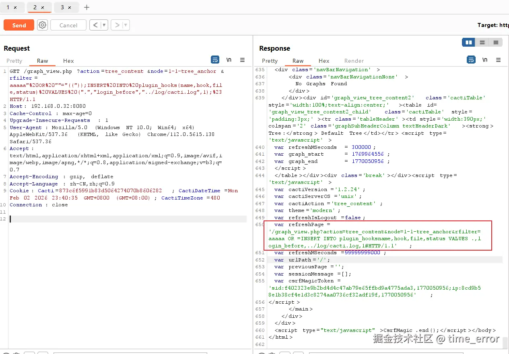
Task: Close Repeater tab 1
Action: click(x=15, y=7)
